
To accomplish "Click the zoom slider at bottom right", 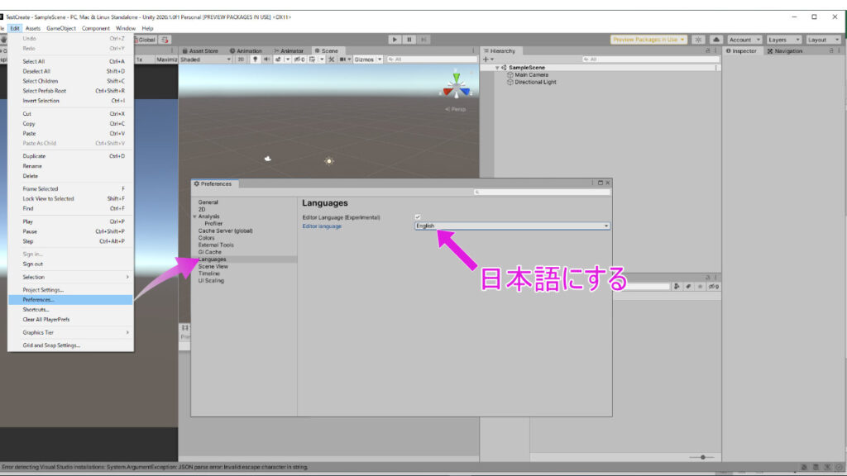I will pos(702,457).
